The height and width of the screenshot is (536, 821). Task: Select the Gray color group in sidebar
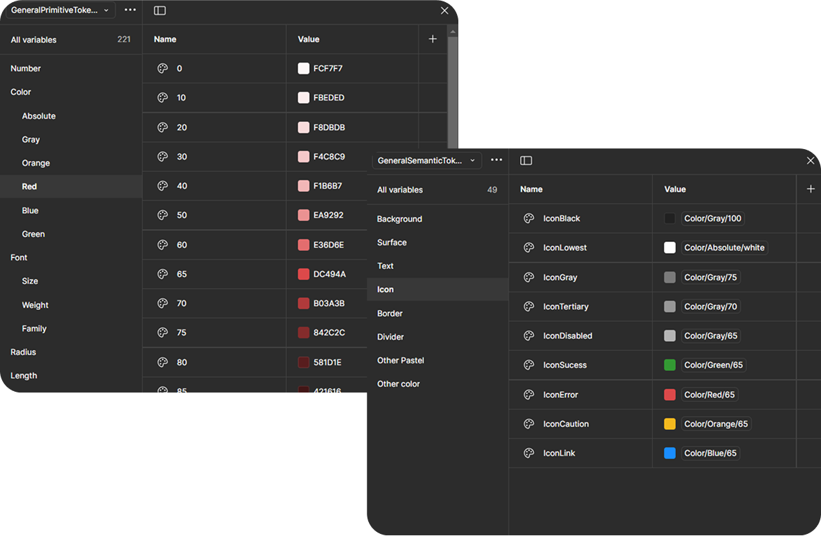click(31, 139)
